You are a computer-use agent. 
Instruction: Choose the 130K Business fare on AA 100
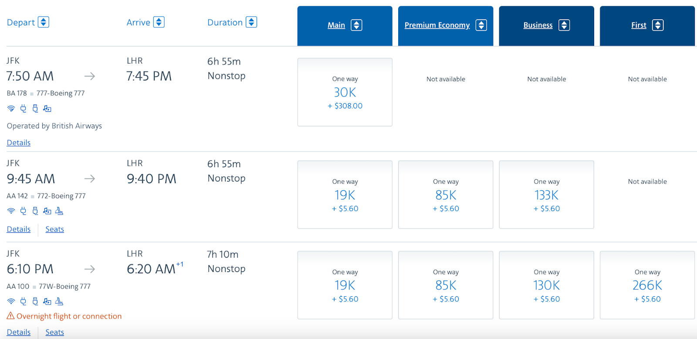[547, 285]
